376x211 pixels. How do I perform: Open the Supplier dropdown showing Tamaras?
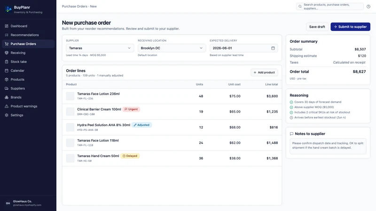click(100, 48)
